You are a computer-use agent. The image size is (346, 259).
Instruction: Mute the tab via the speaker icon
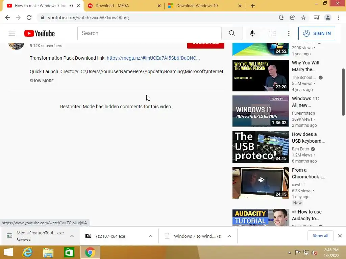pyautogui.click(x=71, y=6)
